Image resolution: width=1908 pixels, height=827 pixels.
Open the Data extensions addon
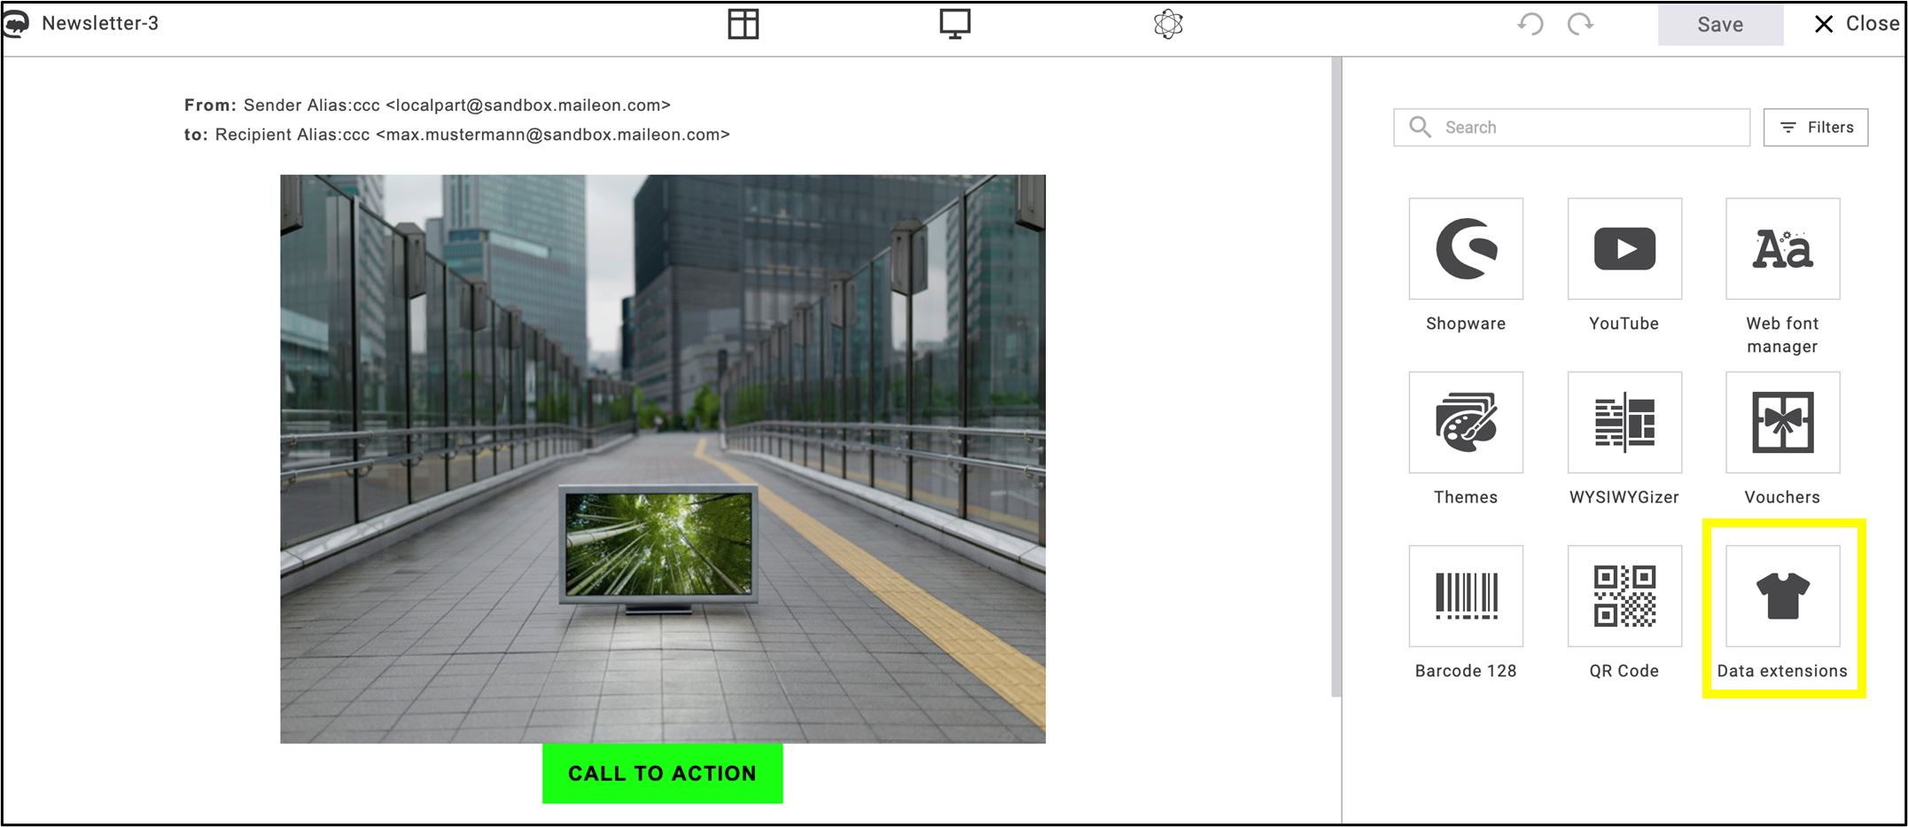pos(1782,596)
